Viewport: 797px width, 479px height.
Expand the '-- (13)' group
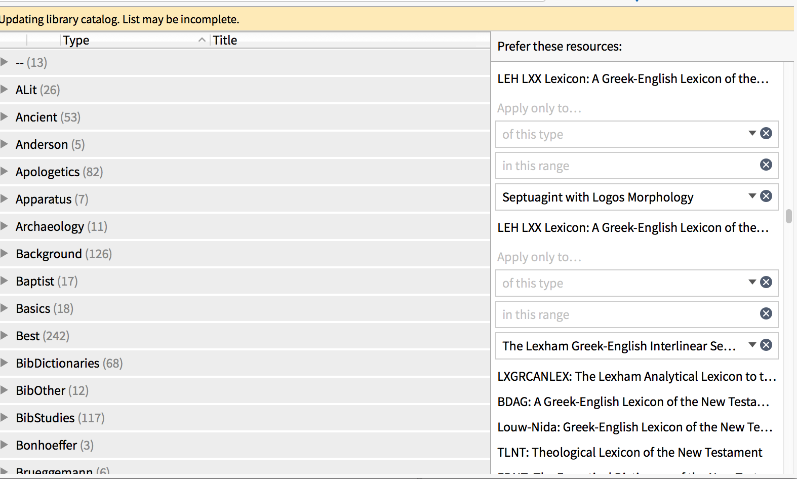[x=5, y=62]
